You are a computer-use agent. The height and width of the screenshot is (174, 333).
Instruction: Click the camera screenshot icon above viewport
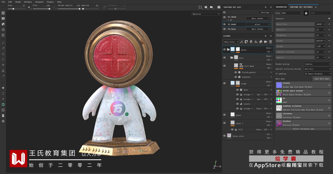(219, 7)
